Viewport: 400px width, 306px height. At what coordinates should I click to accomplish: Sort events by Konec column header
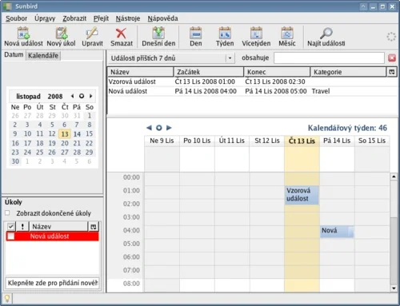[277, 72]
